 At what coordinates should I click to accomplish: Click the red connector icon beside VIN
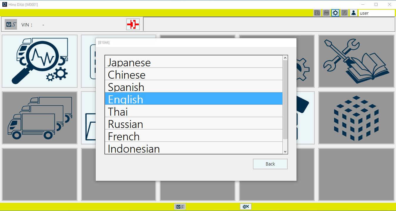[133, 24]
